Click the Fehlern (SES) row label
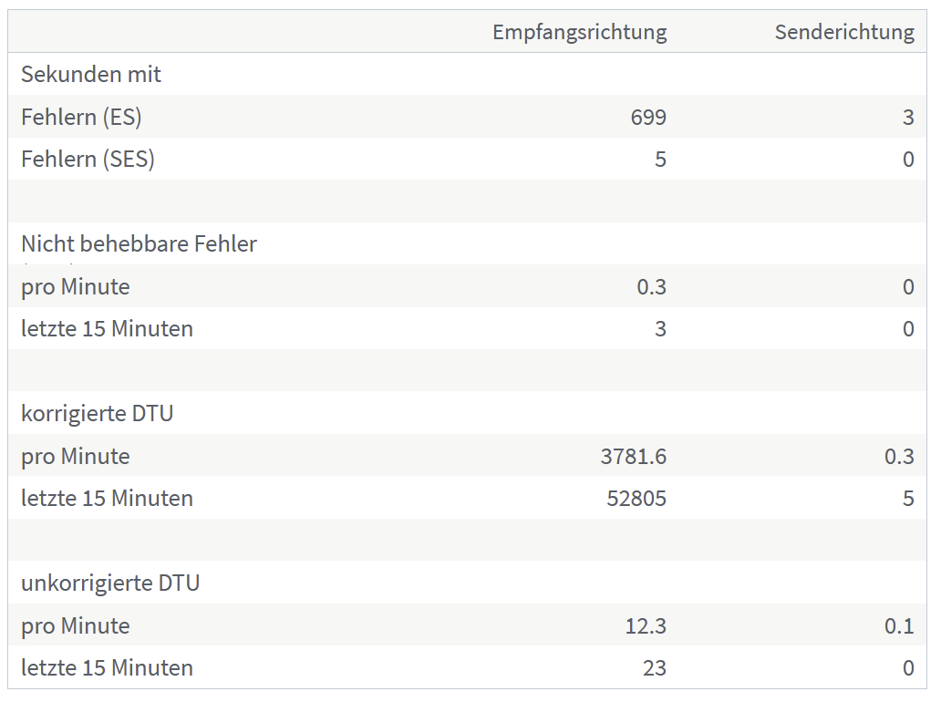Viewport: 941px width, 702px height. 88,159
